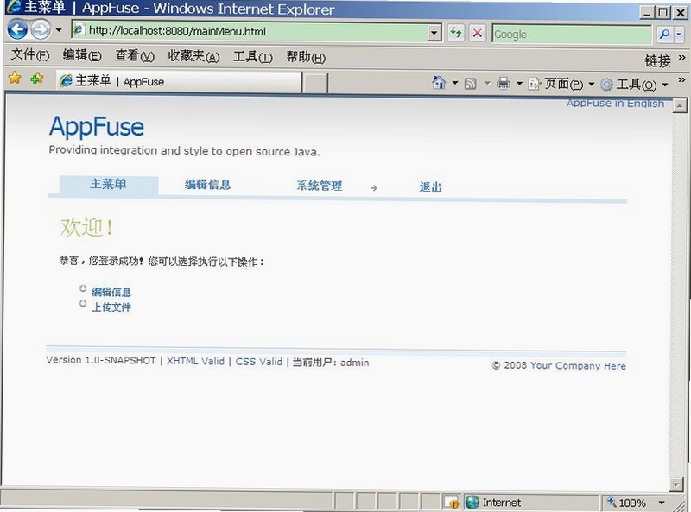Image resolution: width=691 pixels, height=512 pixels.
Task: Click the Refresh page icon
Action: 456,33
